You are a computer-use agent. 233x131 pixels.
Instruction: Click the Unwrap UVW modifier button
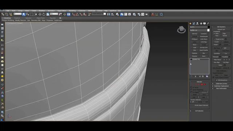tap(204, 48)
